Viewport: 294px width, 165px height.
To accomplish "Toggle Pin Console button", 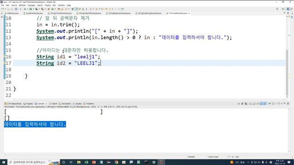I will tap(270, 104).
